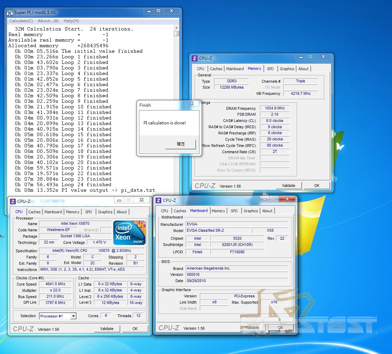Switch to CPU tab in EVGA Mainboard window
392x354 pixels.
tap(164, 211)
